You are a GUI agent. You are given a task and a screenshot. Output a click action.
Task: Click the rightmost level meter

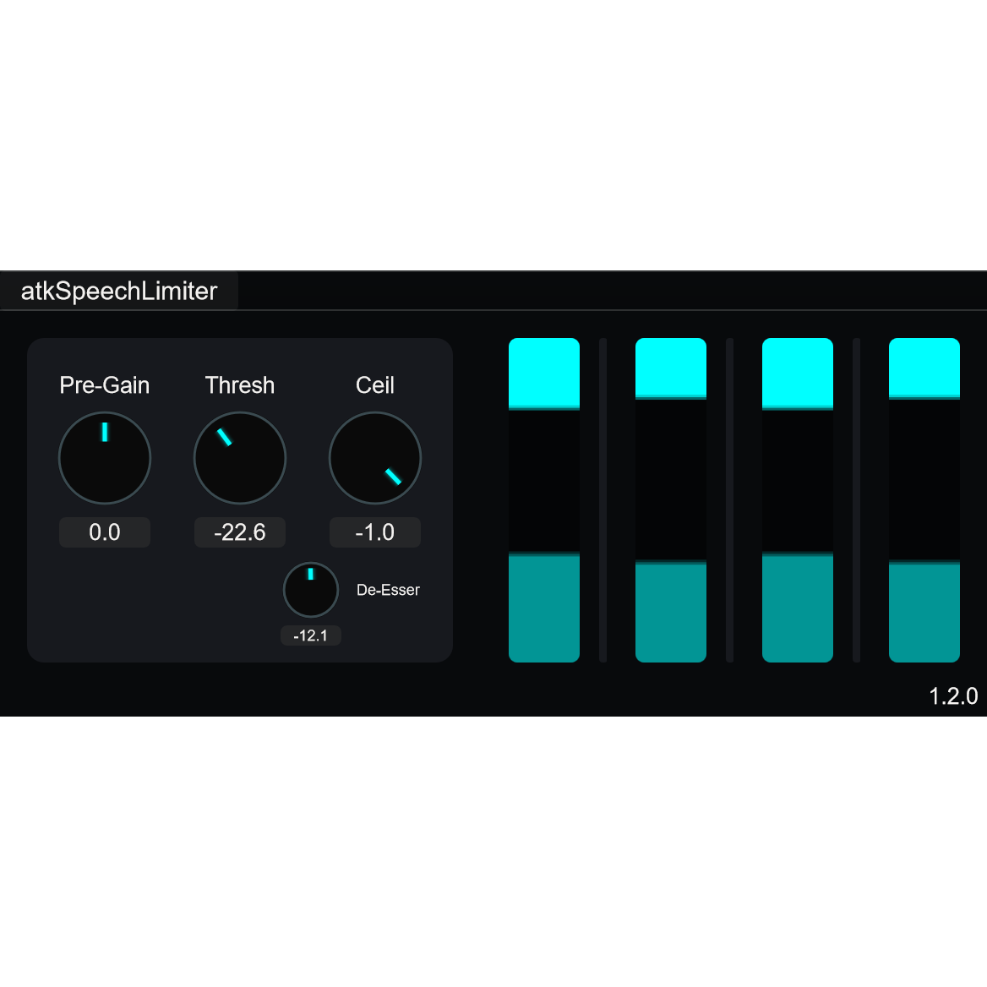(x=924, y=500)
